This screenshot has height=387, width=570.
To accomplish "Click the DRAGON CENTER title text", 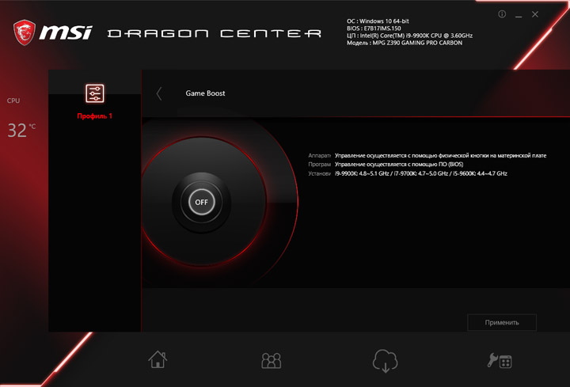I will point(215,34).
